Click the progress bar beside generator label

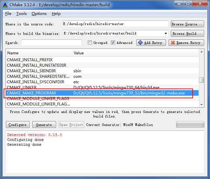click(190, 124)
